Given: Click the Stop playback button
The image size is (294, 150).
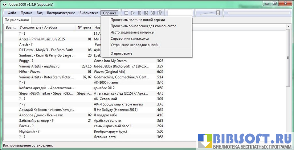Looking at the screenshot, I should 126,13.
